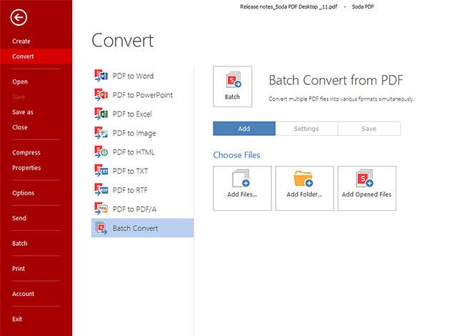Select the PDF to Image icon
This screenshot has height=336, width=457.
[x=101, y=133]
